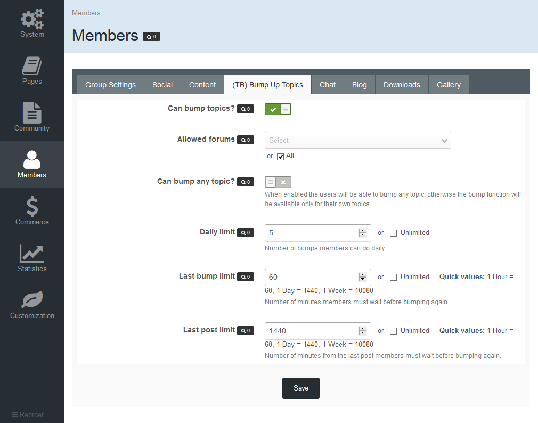Expand the Allowed forums Select dropdown
The height and width of the screenshot is (423, 538).
pos(357,140)
